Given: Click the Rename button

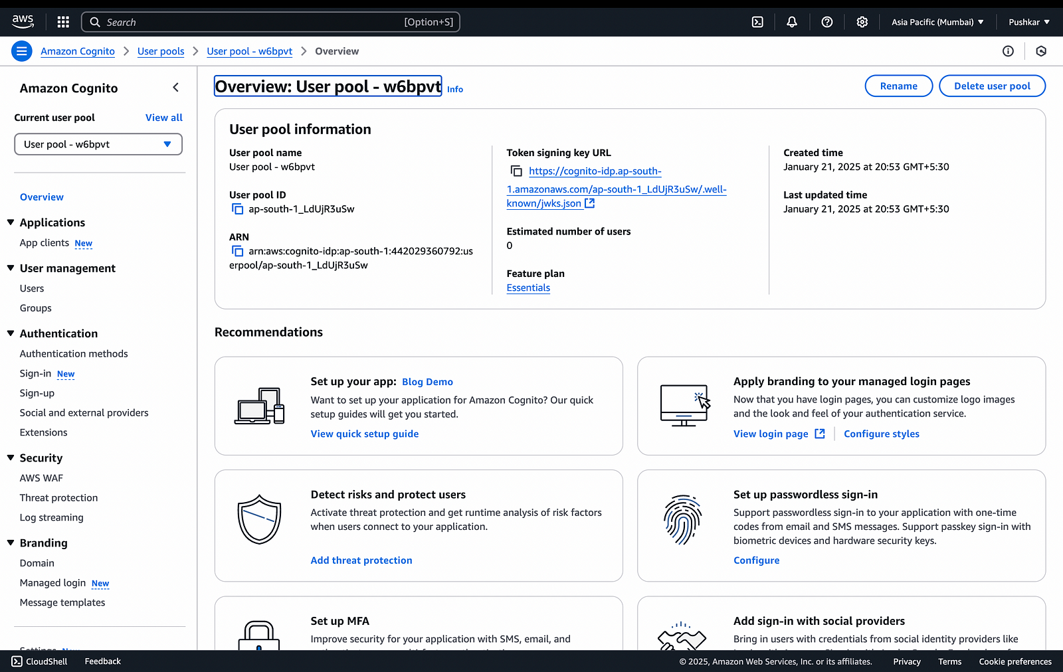Looking at the screenshot, I should [899, 86].
